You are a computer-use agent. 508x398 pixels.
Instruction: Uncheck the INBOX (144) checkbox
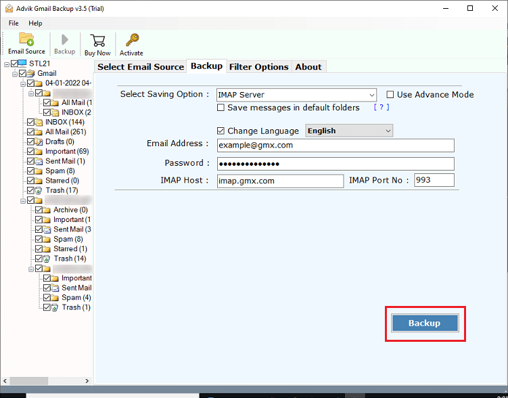point(31,123)
